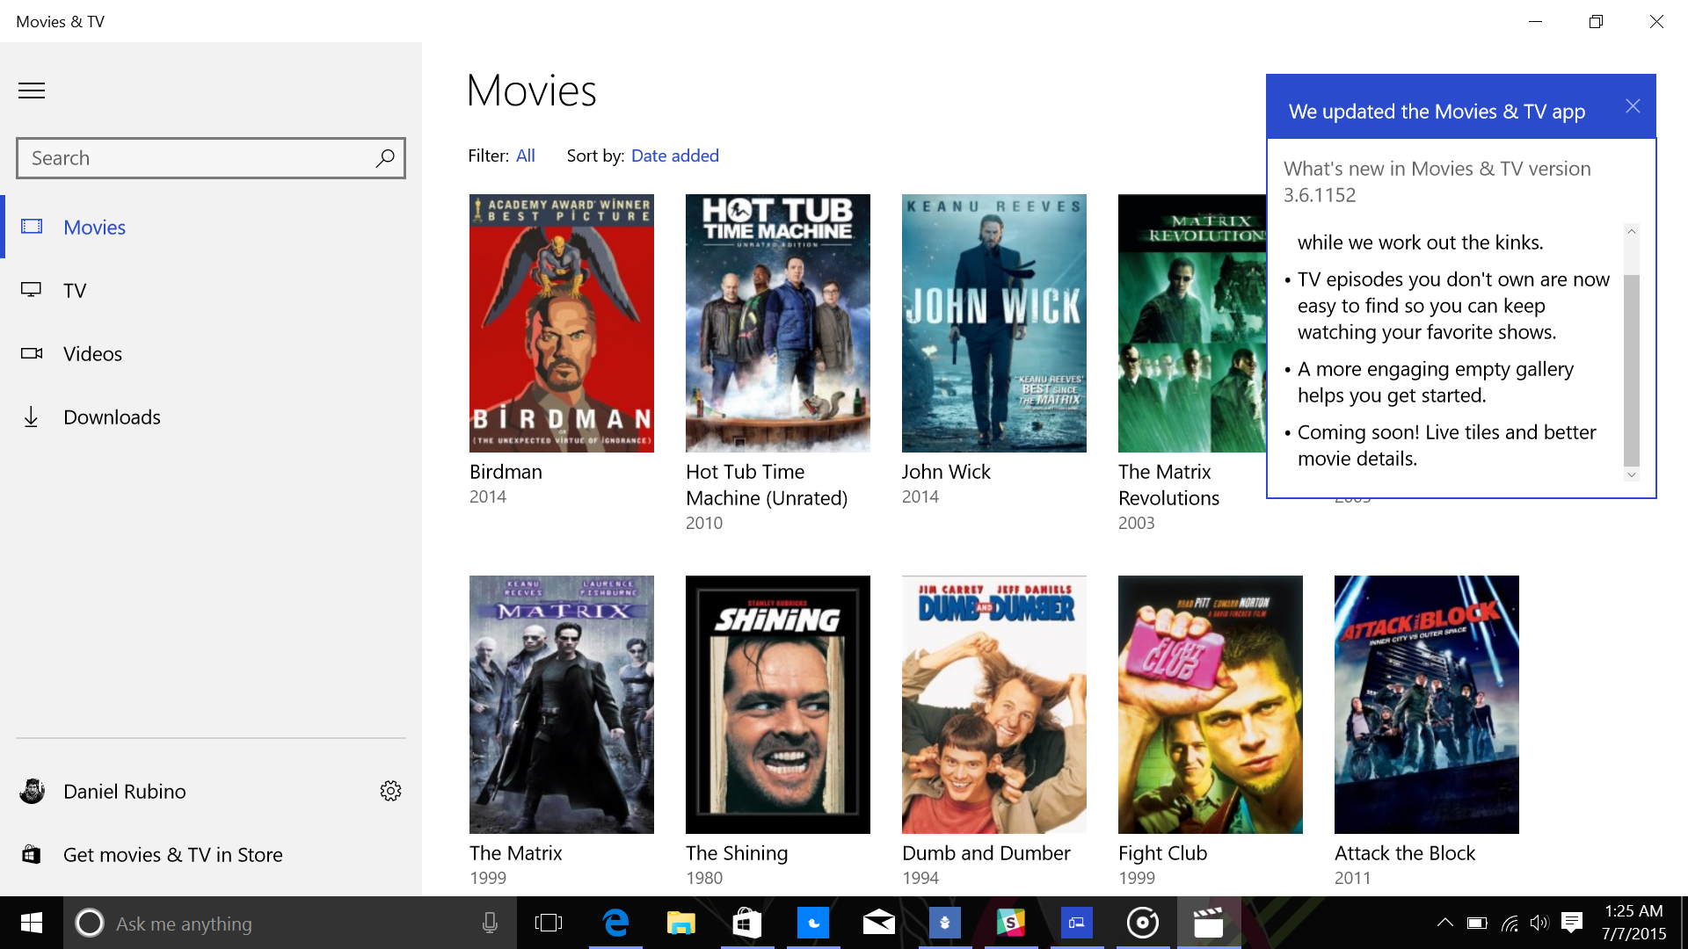Screen dimensions: 1688x949
Task: Click scroll down arrow in update notes
Action: (1631, 474)
